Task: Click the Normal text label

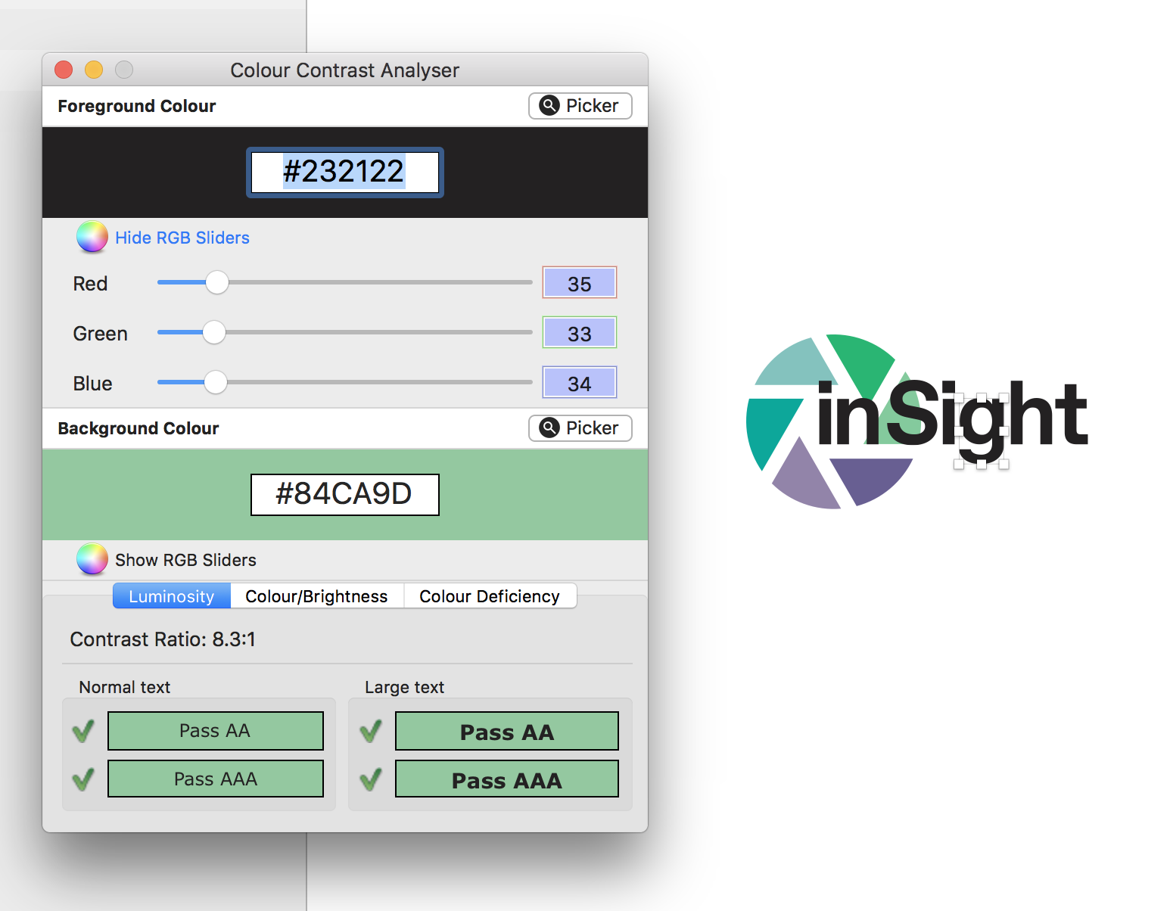Action: coord(125,687)
